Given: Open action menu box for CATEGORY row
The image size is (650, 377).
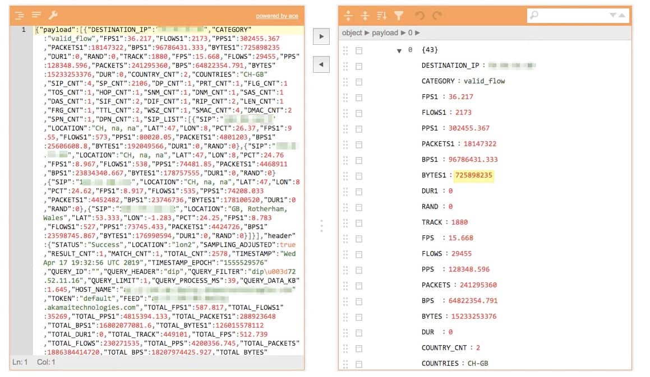Looking at the screenshot, I should tap(359, 82).
